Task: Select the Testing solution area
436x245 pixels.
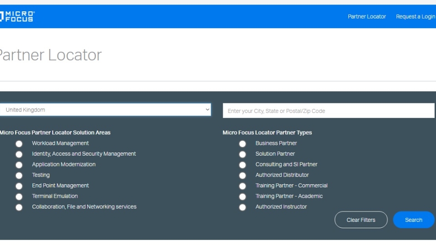Action: click(19, 176)
